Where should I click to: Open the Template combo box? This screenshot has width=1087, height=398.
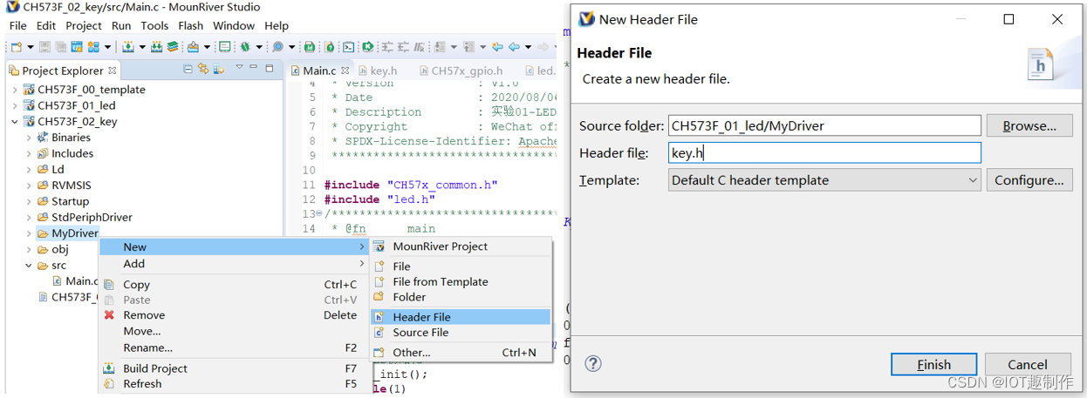pos(824,180)
